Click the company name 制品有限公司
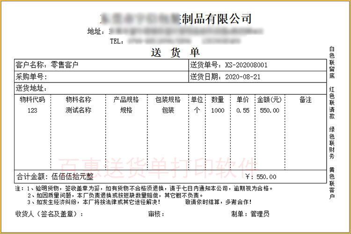 coord(217,18)
